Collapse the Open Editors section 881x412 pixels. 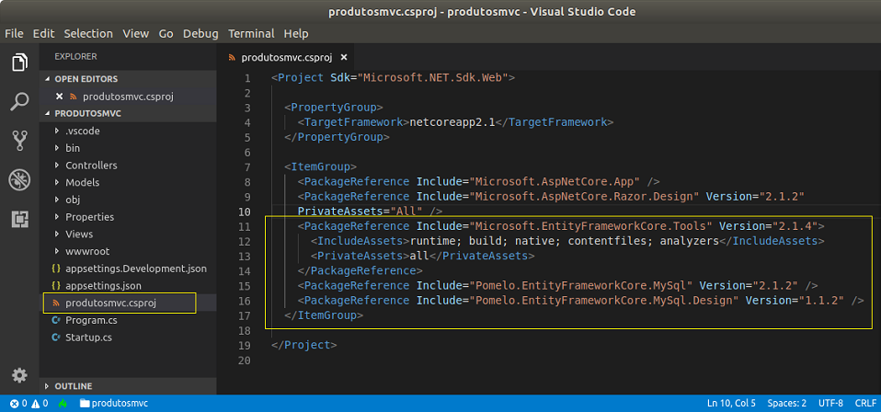click(x=48, y=79)
